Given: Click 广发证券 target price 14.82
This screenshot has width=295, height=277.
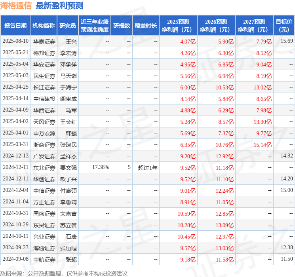Looking at the screenshot, I should pyautogui.click(x=287, y=156).
